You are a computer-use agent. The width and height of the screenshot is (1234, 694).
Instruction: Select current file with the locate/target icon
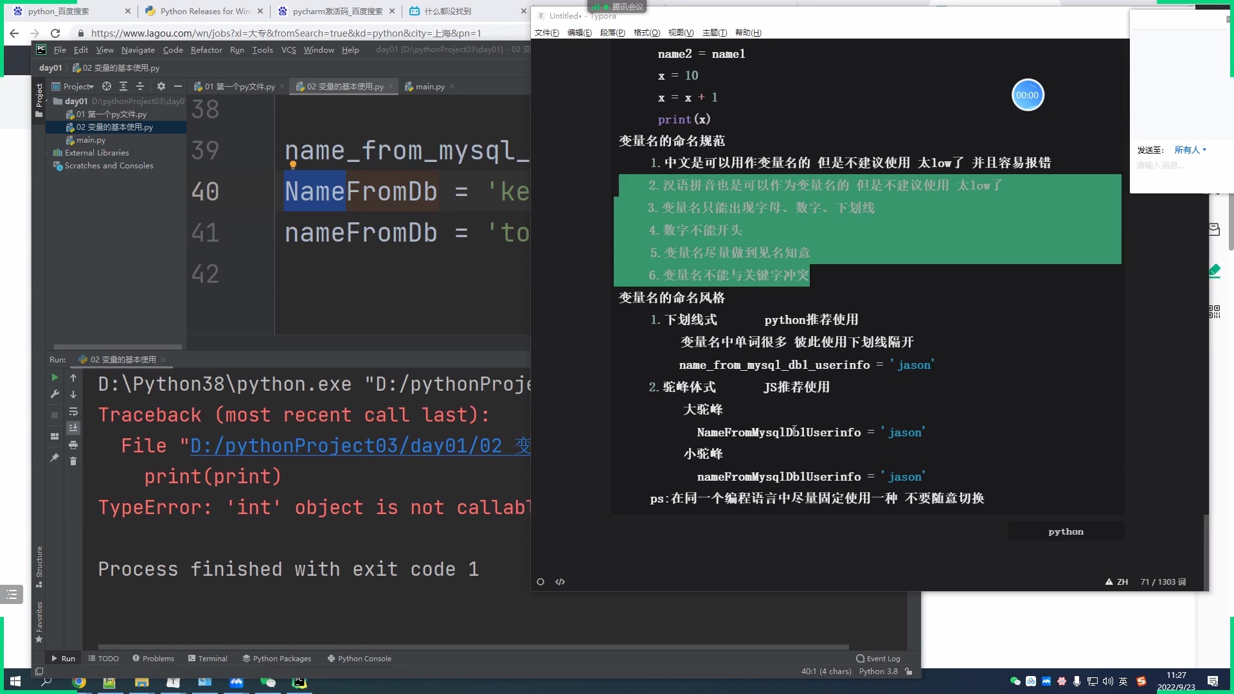pos(107,86)
